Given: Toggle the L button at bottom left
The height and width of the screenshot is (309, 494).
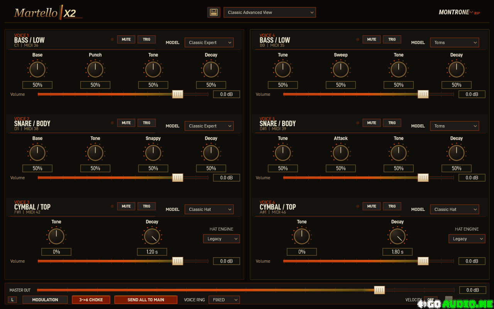Looking at the screenshot, I should [x=12, y=300].
